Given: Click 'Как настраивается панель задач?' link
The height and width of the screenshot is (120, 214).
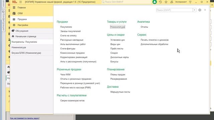Looking at the screenshot, I should [25, 118].
